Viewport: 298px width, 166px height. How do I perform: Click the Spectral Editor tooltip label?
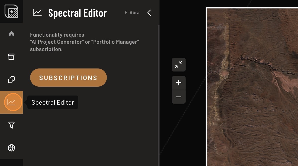tap(53, 102)
